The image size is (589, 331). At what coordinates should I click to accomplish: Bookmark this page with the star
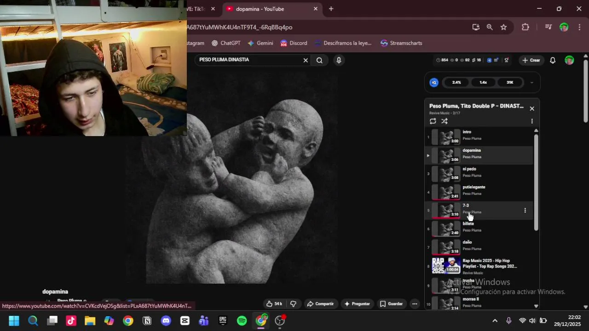[503, 27]
